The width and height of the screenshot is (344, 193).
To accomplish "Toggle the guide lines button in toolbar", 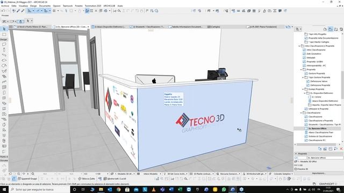I will click(30, 11).
